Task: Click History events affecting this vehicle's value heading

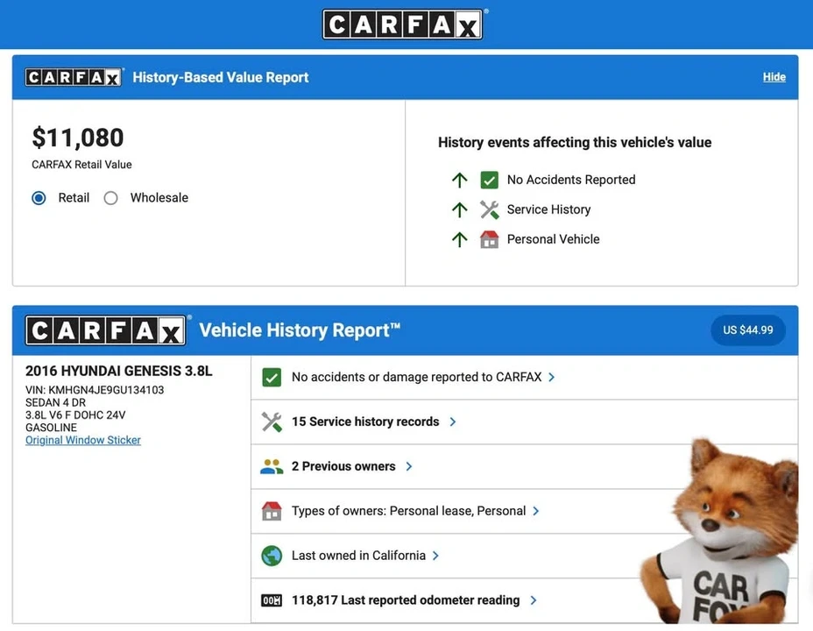Action: (575, 143)
